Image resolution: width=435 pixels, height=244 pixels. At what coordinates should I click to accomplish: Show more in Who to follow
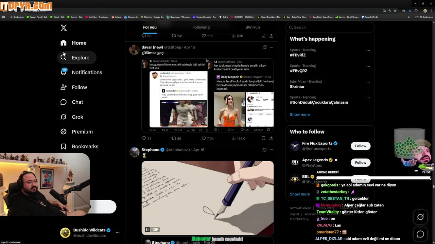coord(300,194)
